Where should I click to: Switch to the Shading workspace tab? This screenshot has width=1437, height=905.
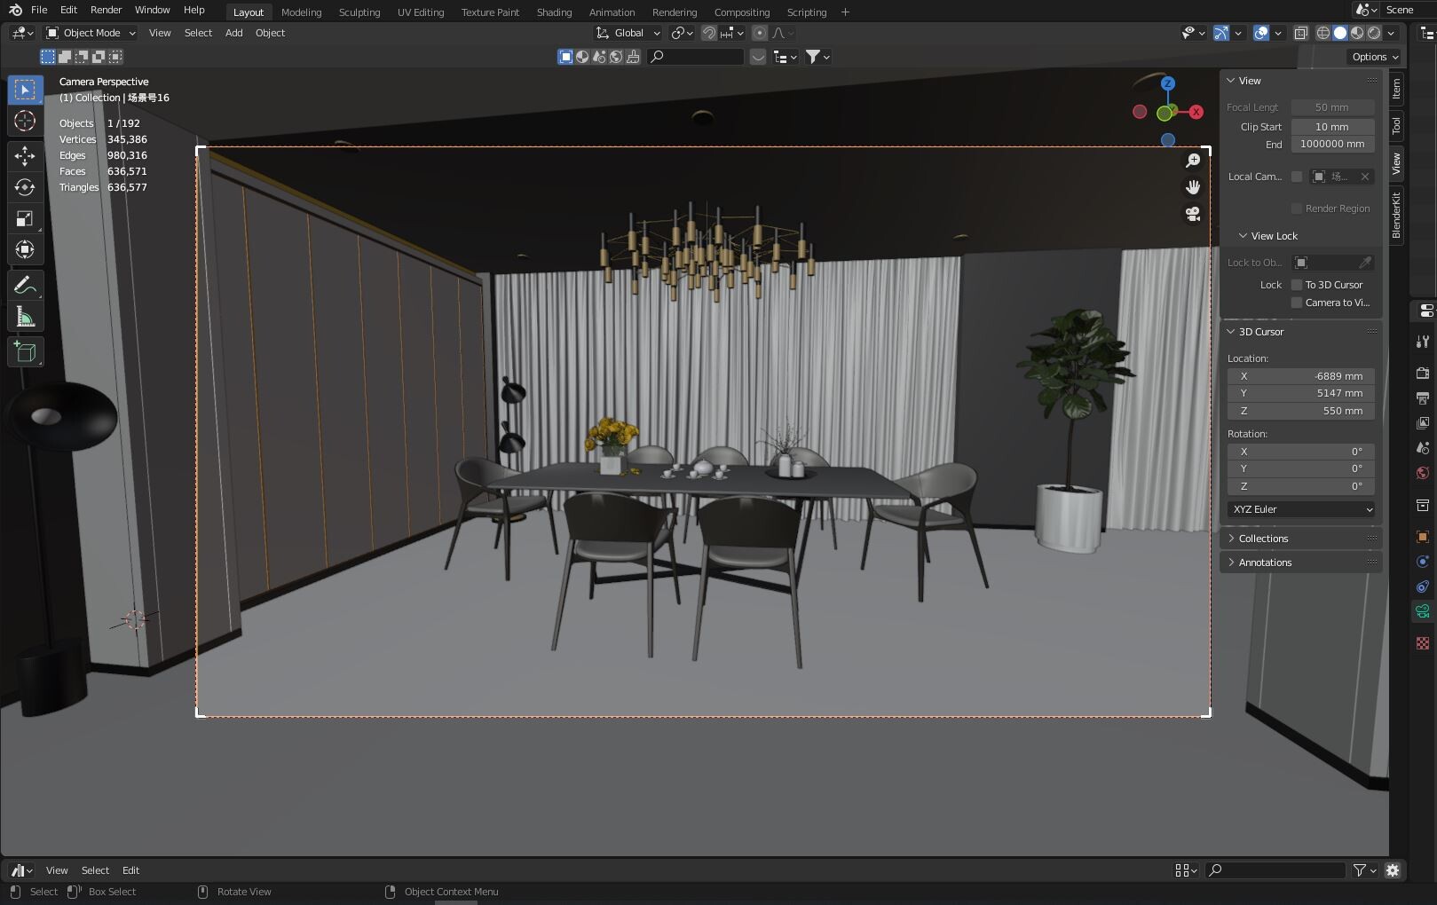pyautogui.click(x=554, y=12)
